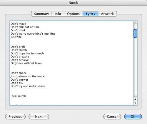Click the line "Don't breathe"
The height and width of the screenshot is (124, 147).
(x=20, y=57)
